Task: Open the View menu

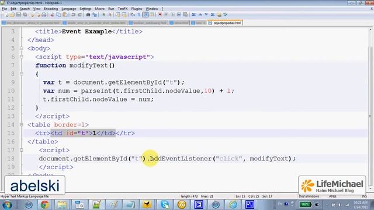Action: tap(36, 9)
